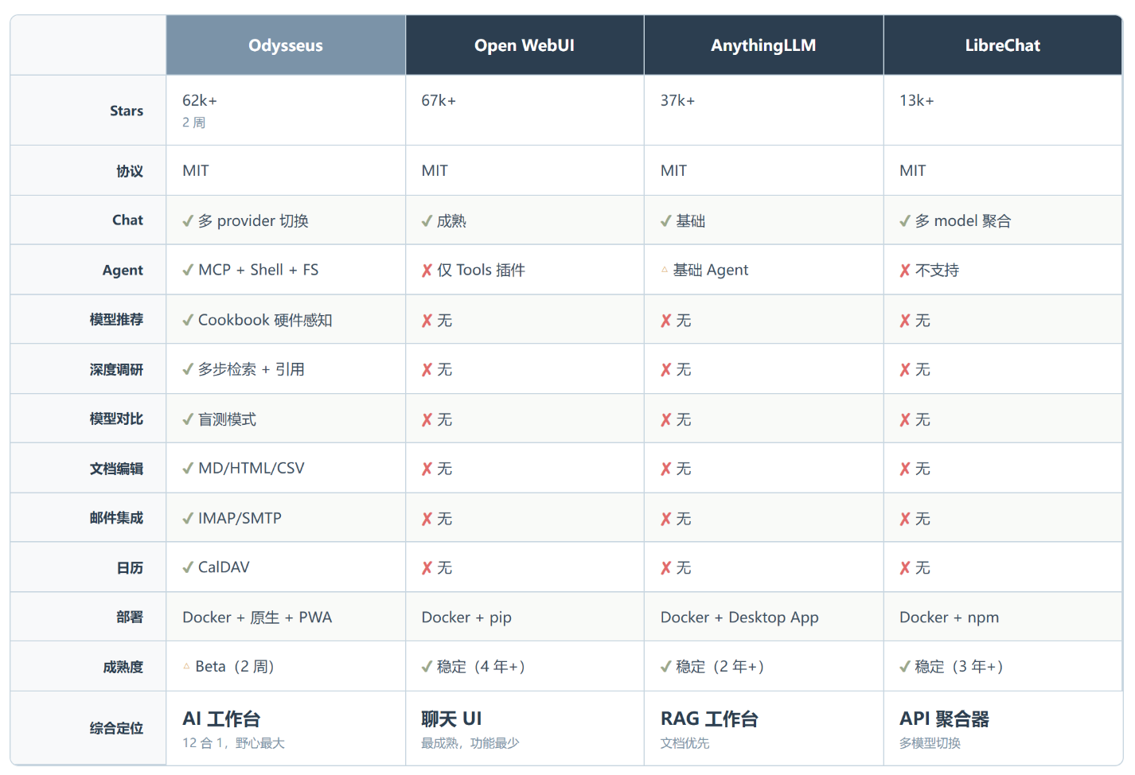Click the 'RAG 工作台' heading
Screen dimensions: 1135x775
[x=709, y=719]
